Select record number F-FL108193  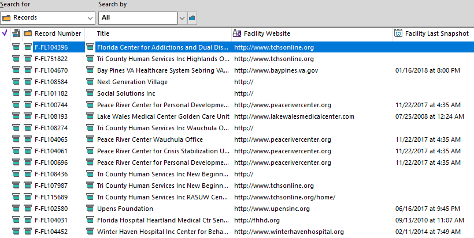[51, 116]
